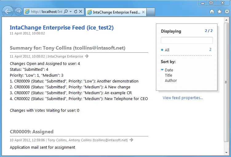Click the Home icon
The image size is (231, 157).
coord(212,11)
